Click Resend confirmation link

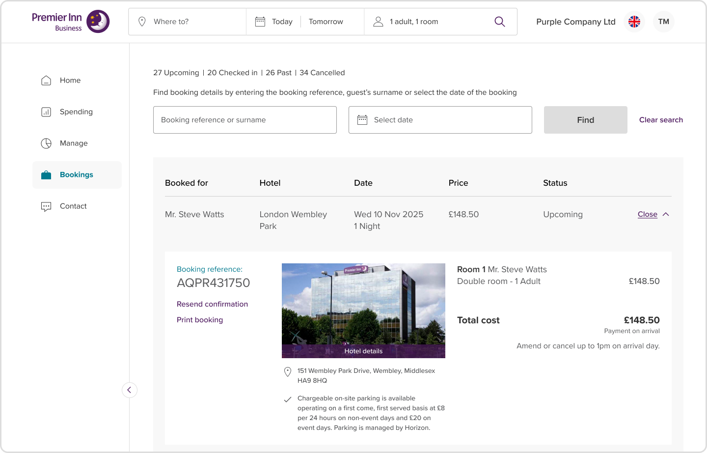tap(212, 304)
